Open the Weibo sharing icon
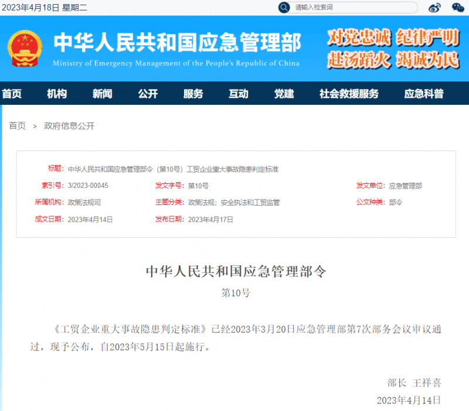This screenshot has width=469, height=411. (x=434, y=8)
